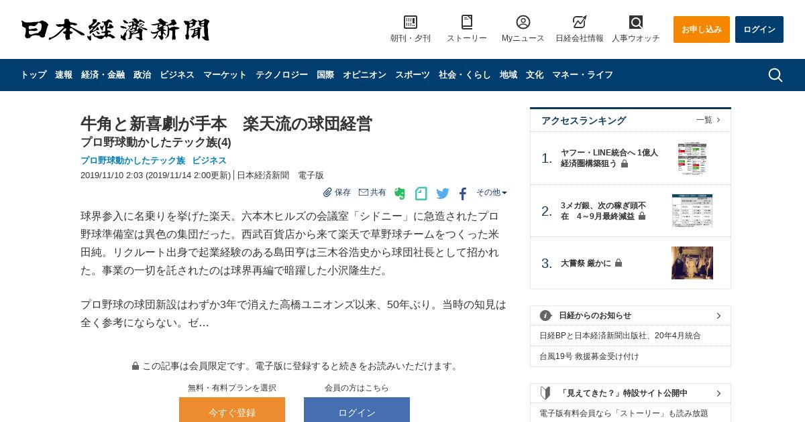The image size is (805, 422).
Task: Open the 文化 navigation item
Action: tap(535, 75)
